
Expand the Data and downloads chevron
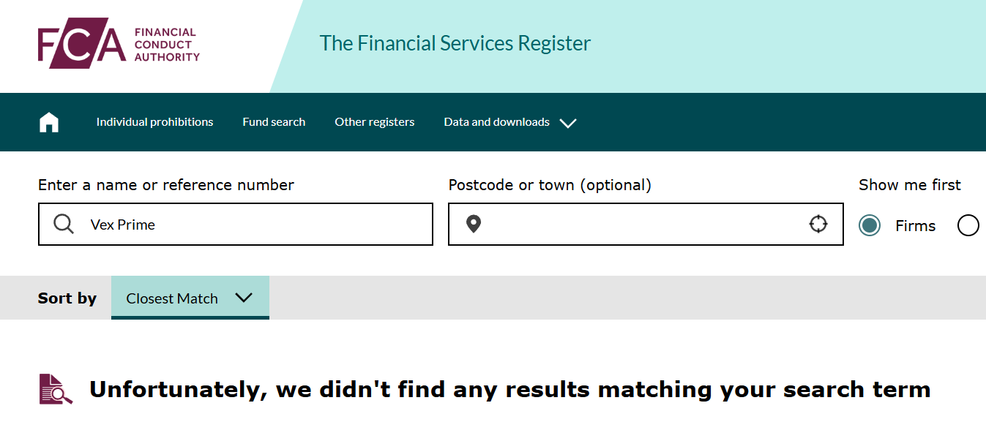click(x=568, y=123)
